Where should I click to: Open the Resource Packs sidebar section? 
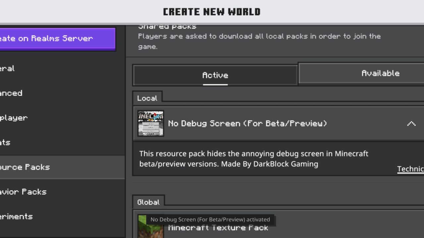click(62, 167)
